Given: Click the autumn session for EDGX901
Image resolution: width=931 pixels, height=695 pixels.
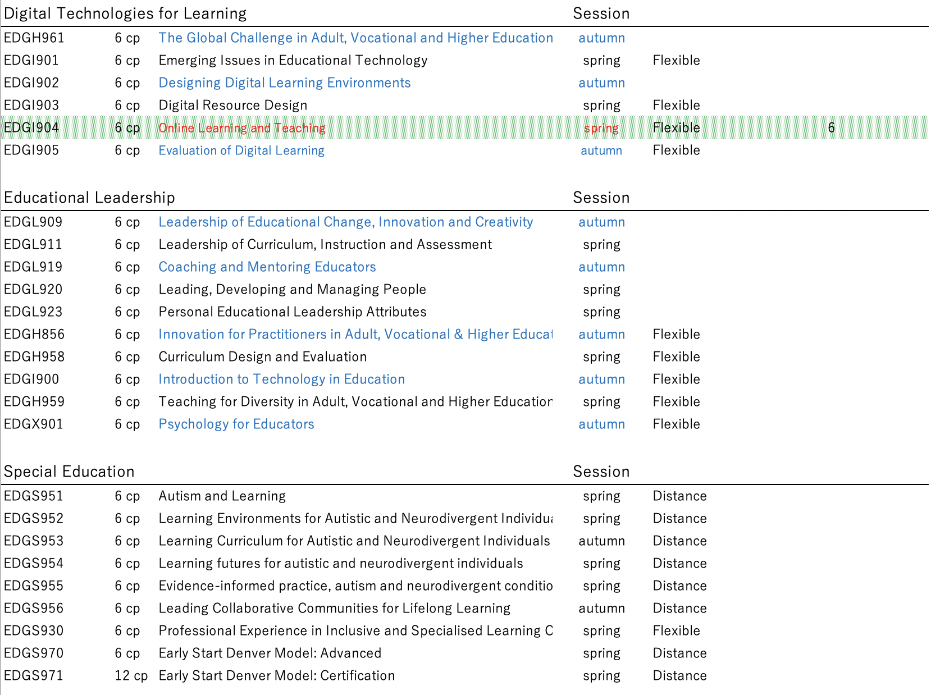Looking at the screenshot, I should pyautogui.click(x=602, y=424).
